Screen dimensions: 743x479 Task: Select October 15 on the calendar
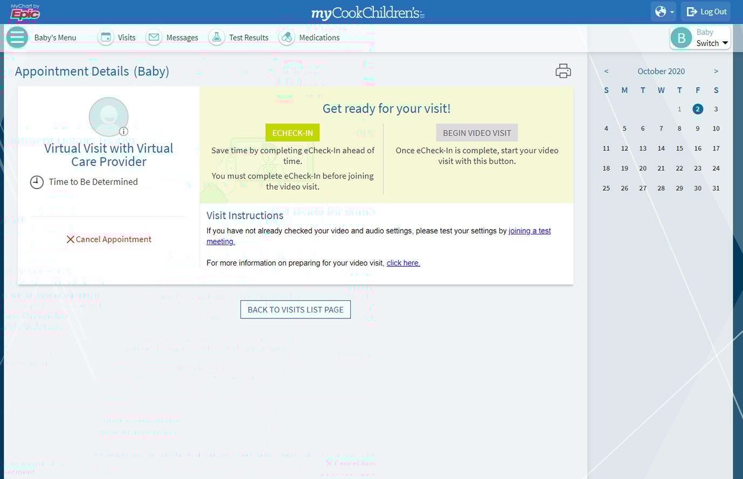coord(679,148)
